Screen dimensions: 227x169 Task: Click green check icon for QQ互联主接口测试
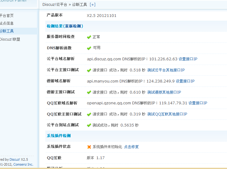click(89, 115)
